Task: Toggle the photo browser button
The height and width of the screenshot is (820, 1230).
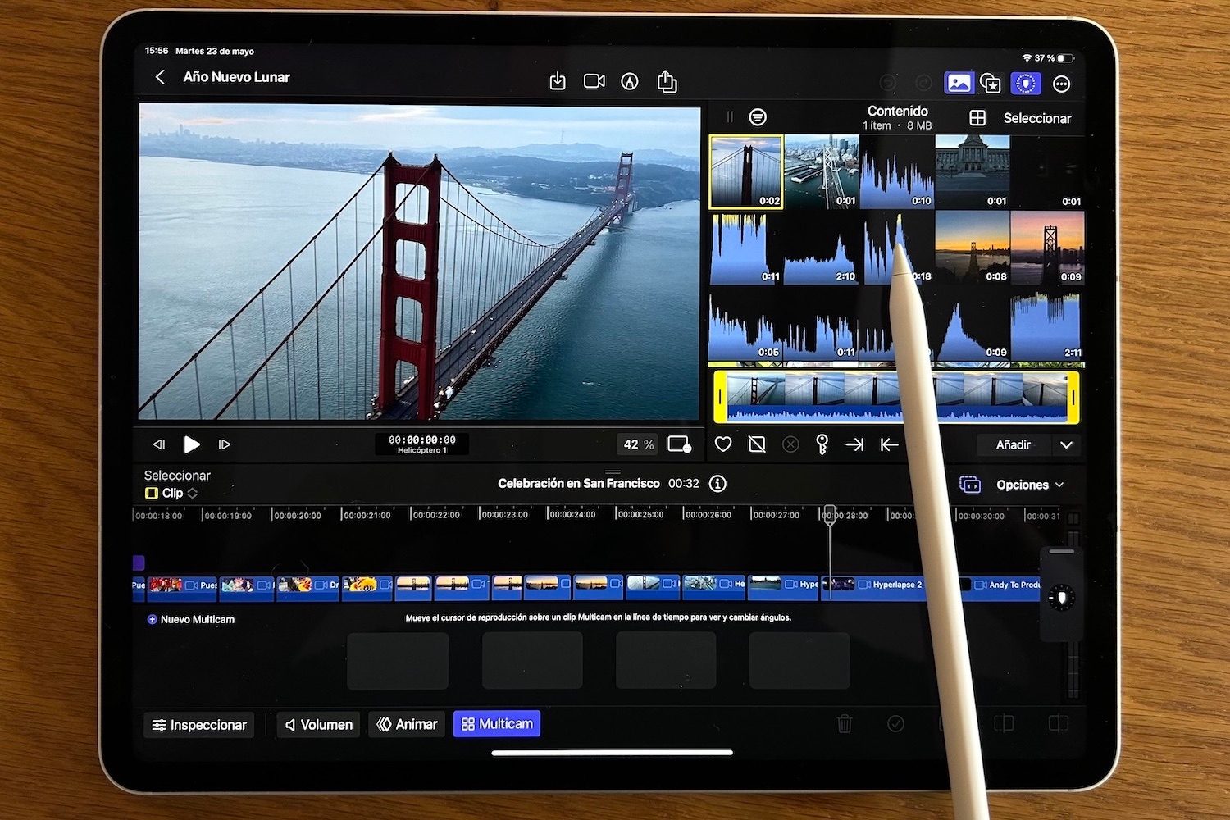Action: click(x=958, y=83)
